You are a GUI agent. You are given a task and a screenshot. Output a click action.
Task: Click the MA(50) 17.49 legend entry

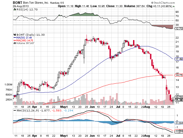[x=24, y=38]
